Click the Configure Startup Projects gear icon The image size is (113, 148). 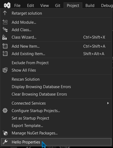point(5,110)
